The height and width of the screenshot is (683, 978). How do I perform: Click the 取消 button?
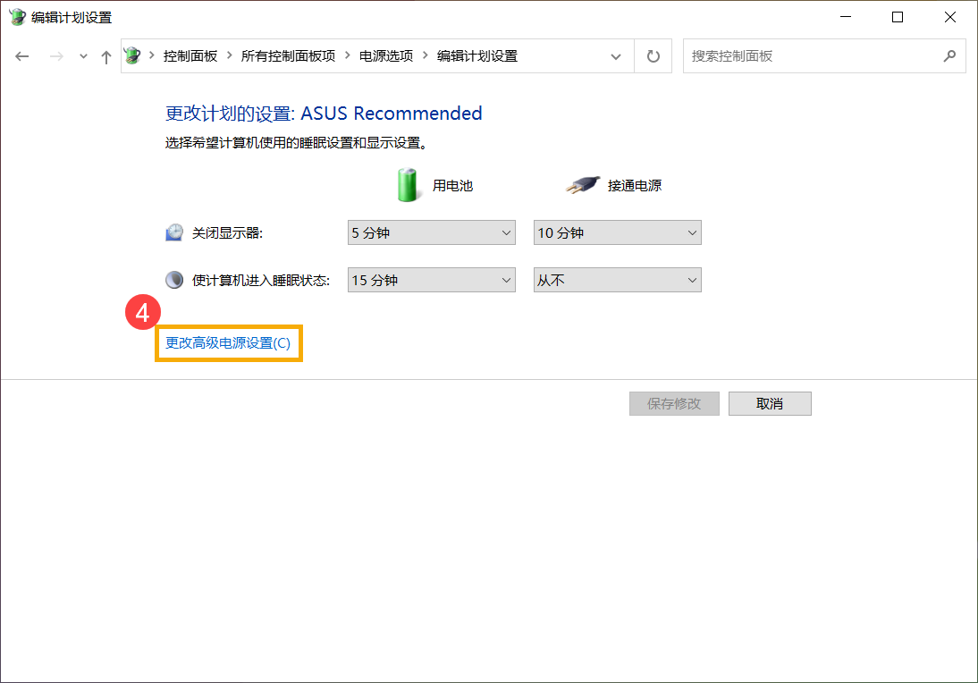click(770, 403)
